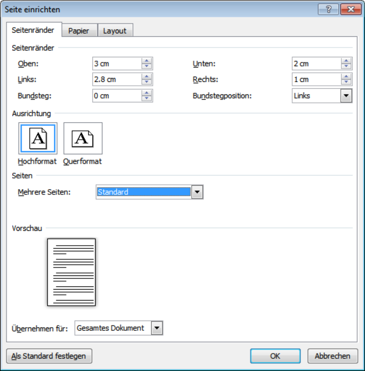Click the Rechts margin input field
This screenshot has width=365, height=371.
pyautogui.click(x=317, y=80)
